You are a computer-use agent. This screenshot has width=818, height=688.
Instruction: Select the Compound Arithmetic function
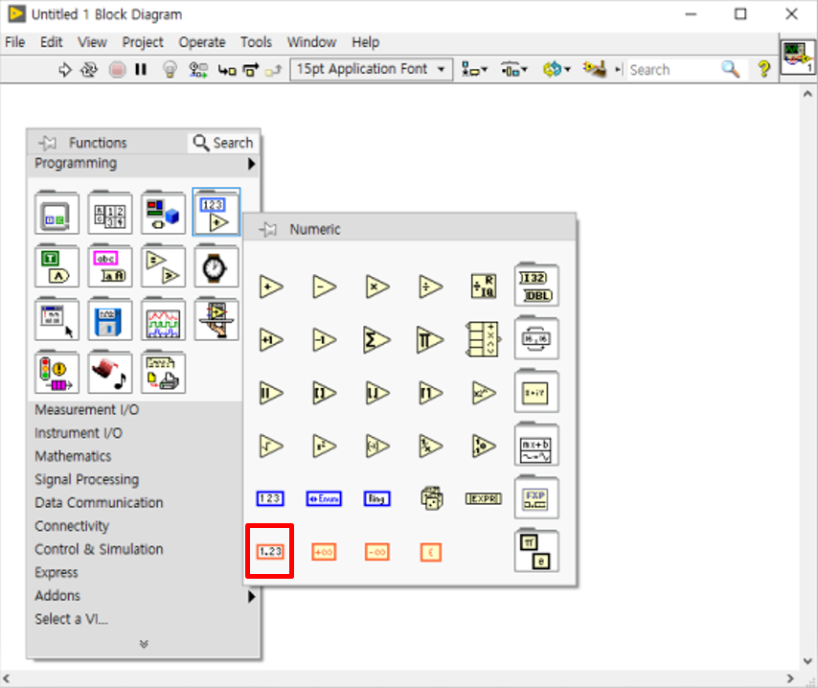[484, 339]
